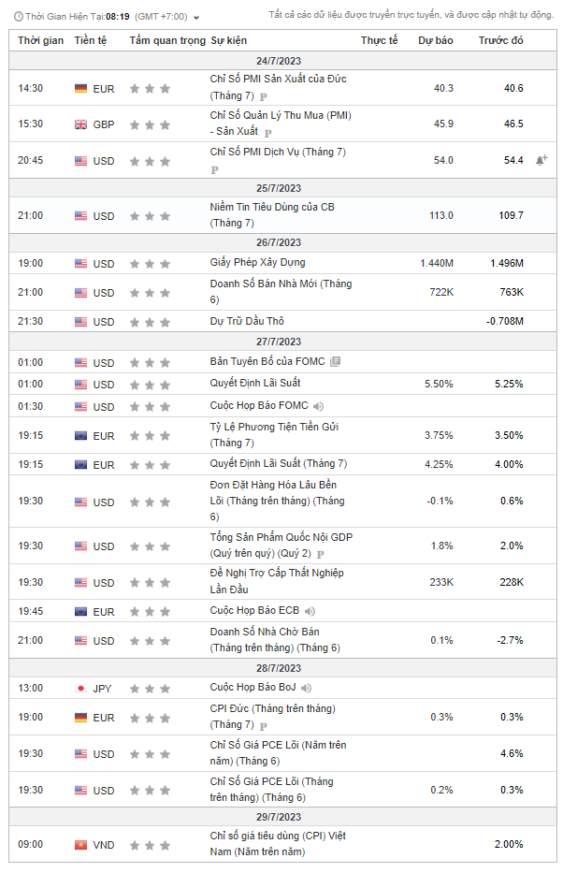563x873 pixels.
Task: Click the Tầm quan trọng column header
Action: click(166, 41)
